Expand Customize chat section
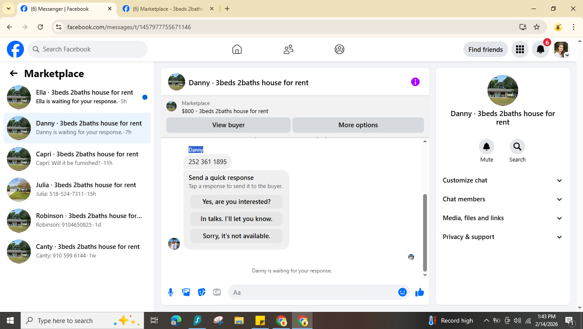The image size is (583, 329). coord(502,180)
